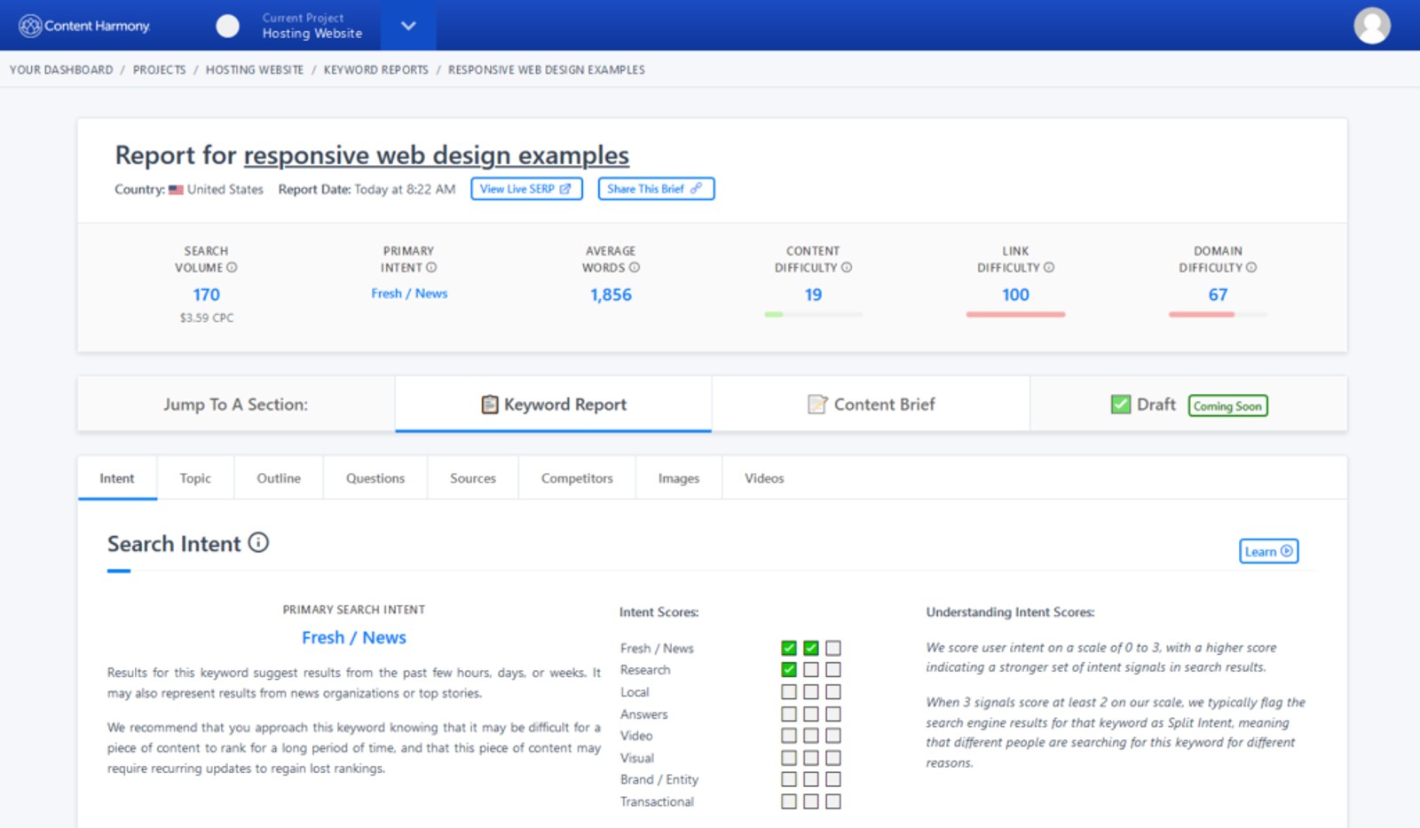Screen dimensions: 1420x828
Task: Go to the Videos tab
Action: tap(764, 478)
